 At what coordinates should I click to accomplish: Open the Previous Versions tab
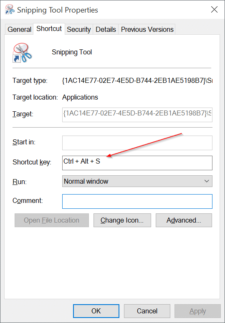tap(147, 29)
